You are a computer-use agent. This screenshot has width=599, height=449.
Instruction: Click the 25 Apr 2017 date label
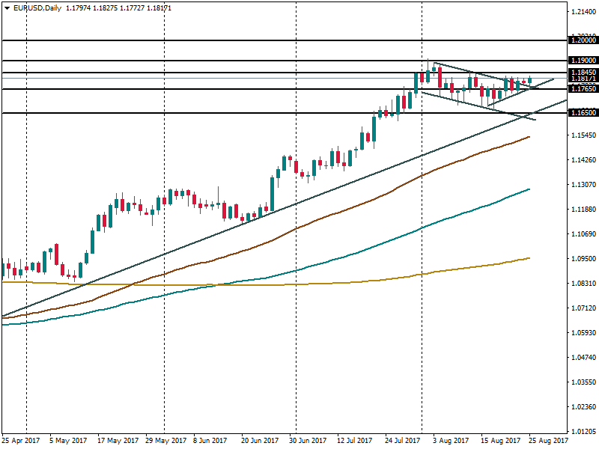[x=22, y=441]
